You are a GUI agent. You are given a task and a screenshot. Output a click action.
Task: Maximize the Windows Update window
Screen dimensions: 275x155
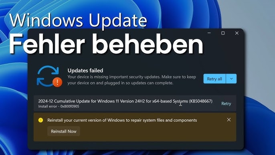[223, 33]
